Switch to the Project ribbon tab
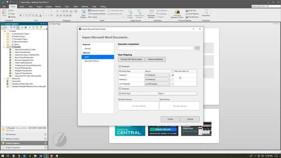The image size is (281, 158). (x=40, y=7)
